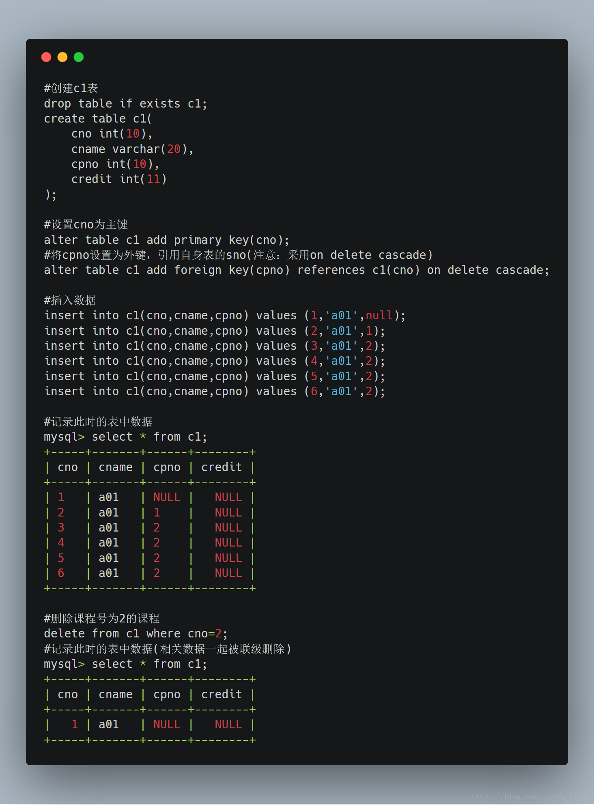Click the 'cname varchar(20),' column definition
This screenshot has width=594, height=805.
[x=132, y=149]
